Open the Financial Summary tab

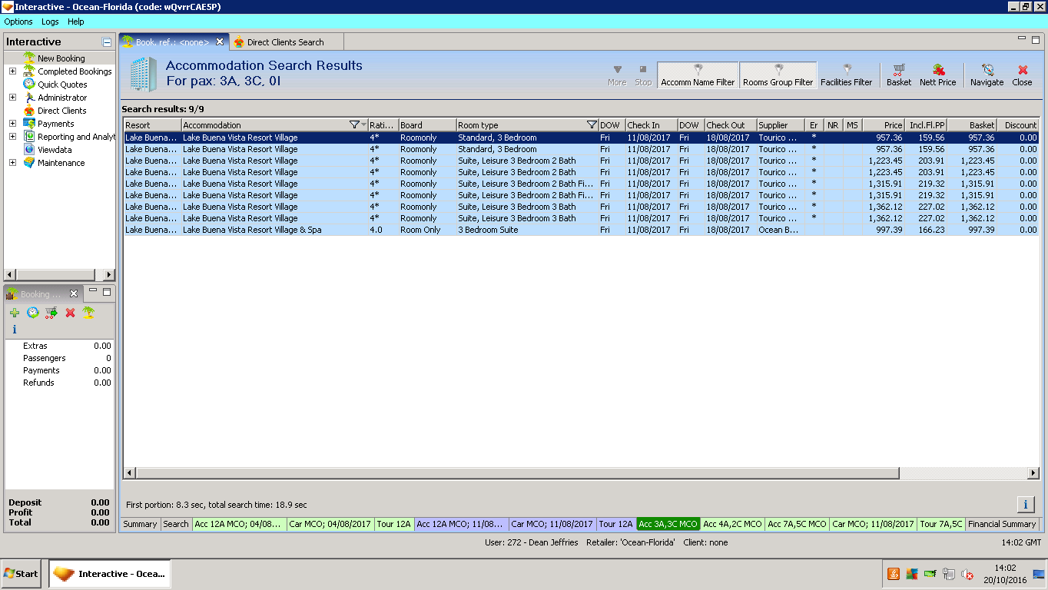1002,524
